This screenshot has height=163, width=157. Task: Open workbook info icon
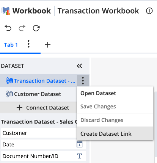point(149,11)
